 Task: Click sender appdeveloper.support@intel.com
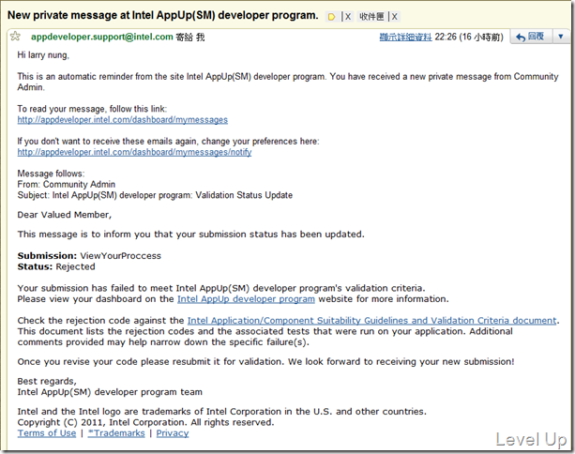(102, 37)
